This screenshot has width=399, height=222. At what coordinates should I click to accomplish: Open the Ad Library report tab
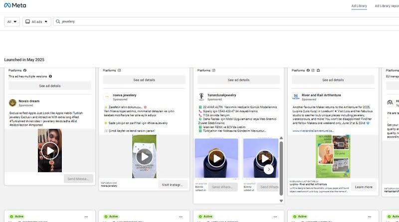click(x=387, y=6)
